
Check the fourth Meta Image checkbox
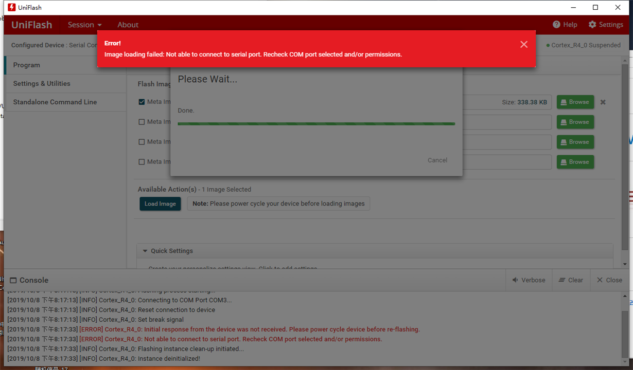coord(142,162)
